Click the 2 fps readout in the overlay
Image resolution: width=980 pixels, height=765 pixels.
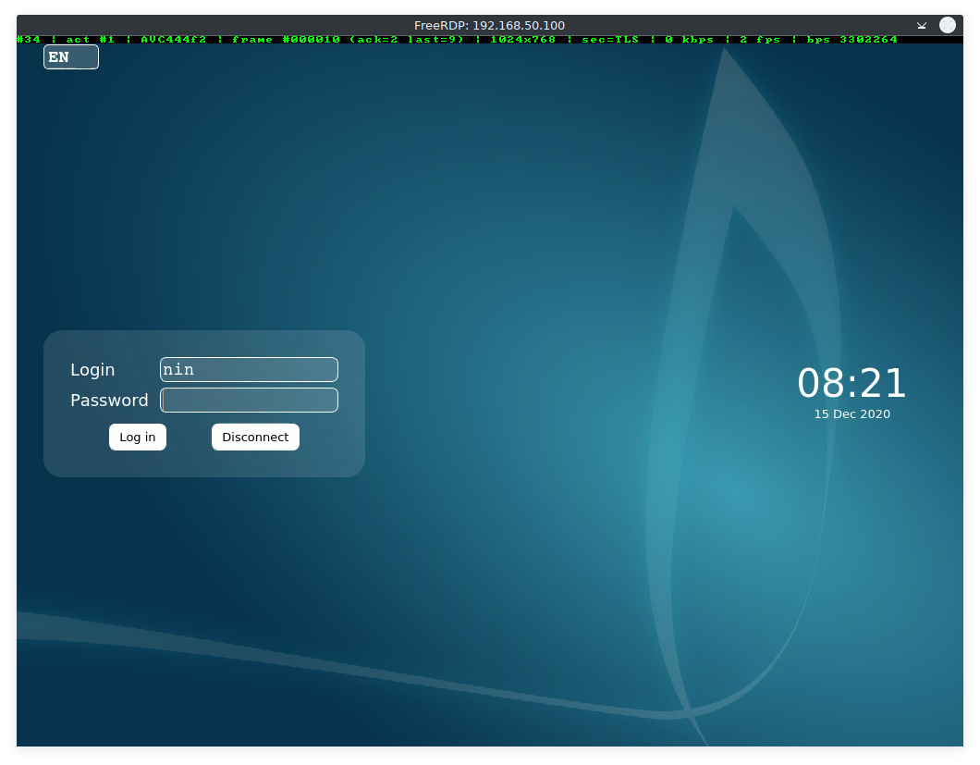coord(762,40)
